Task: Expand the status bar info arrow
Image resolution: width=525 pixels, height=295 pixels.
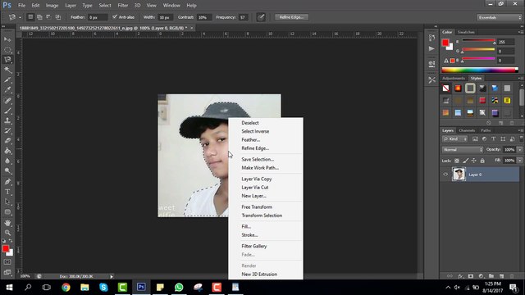Action: pyautogui.click(x=112, y=277)
